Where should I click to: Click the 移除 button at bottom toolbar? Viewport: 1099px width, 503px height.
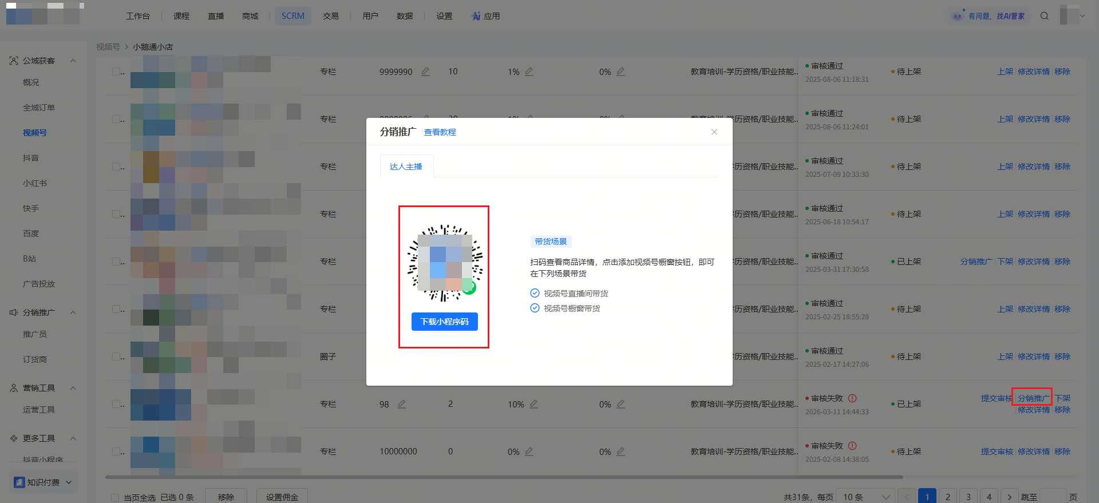(226, 497)
